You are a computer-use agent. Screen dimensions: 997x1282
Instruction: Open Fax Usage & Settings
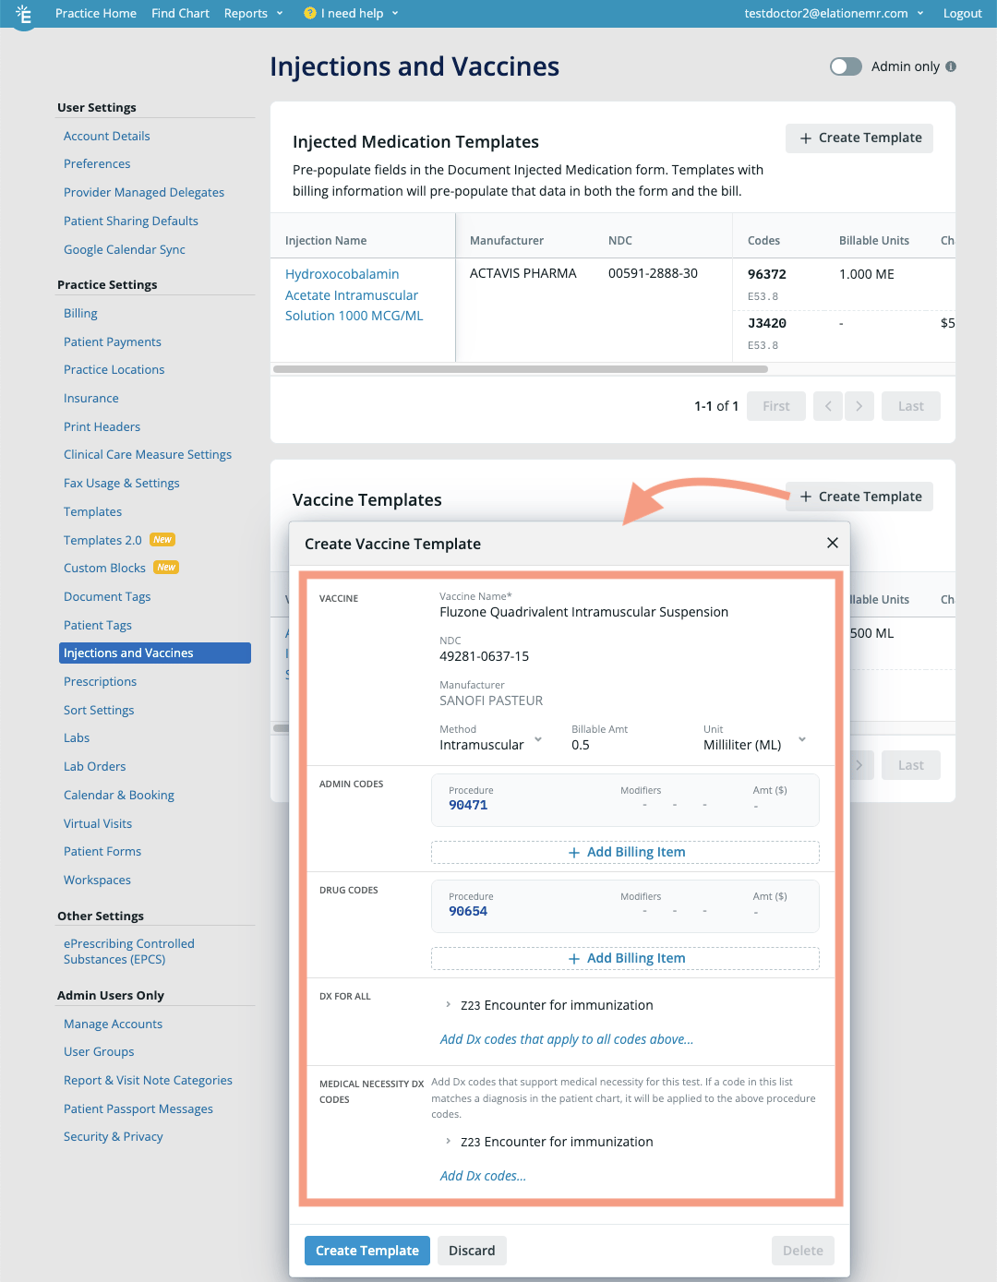pos(122,483)
